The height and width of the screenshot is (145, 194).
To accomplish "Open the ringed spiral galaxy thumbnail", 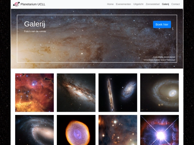I will coord(160,93).
